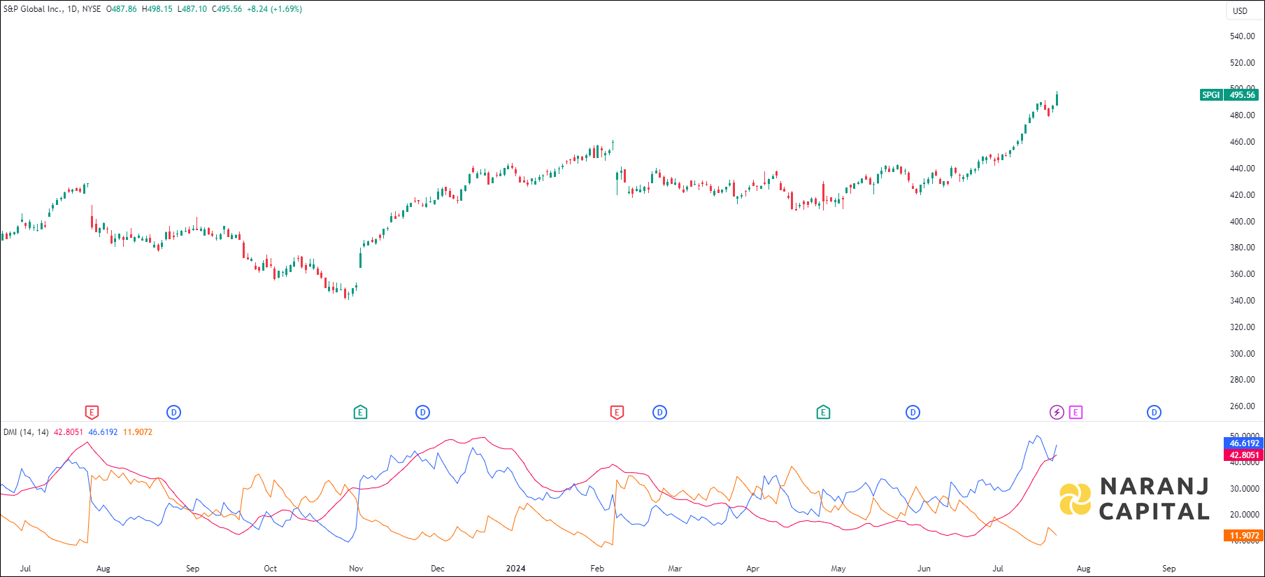Image resolution: width=1265 pixels, height=577 pixels.
Task: Click the 280.00 price axis label
Action: (x=1243, y=380)
